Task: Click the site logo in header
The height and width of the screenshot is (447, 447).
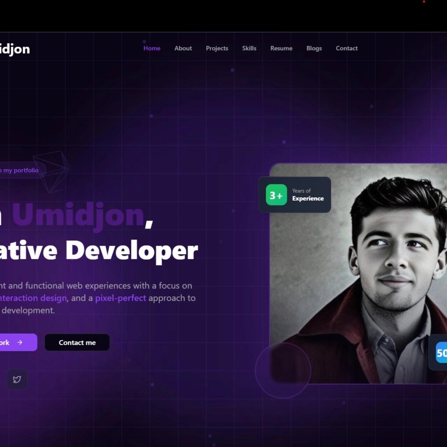Action: [15, 49]
